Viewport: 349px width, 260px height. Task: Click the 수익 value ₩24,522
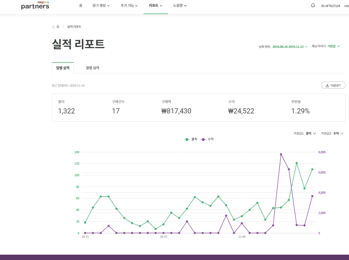pyautogui.click(x=241, y=111)
